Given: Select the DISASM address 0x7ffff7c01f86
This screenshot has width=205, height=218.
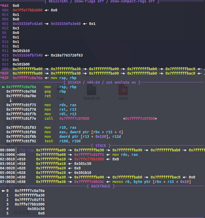Looking at the screenshot, I should coord(21,132).
